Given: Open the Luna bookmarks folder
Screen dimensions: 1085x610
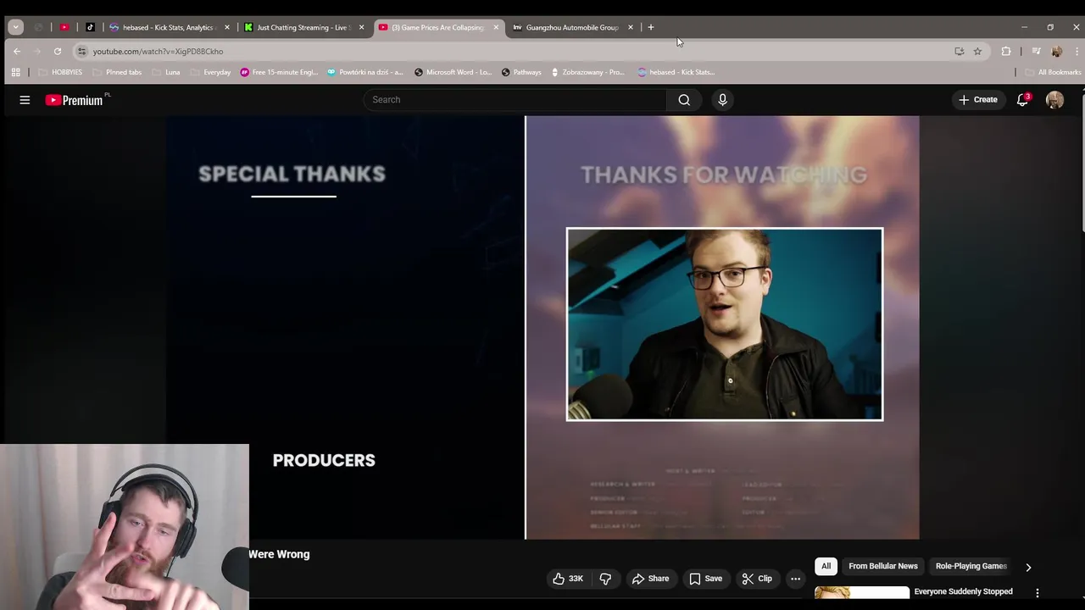Looking at the screenshot, I should coord(165,72).
